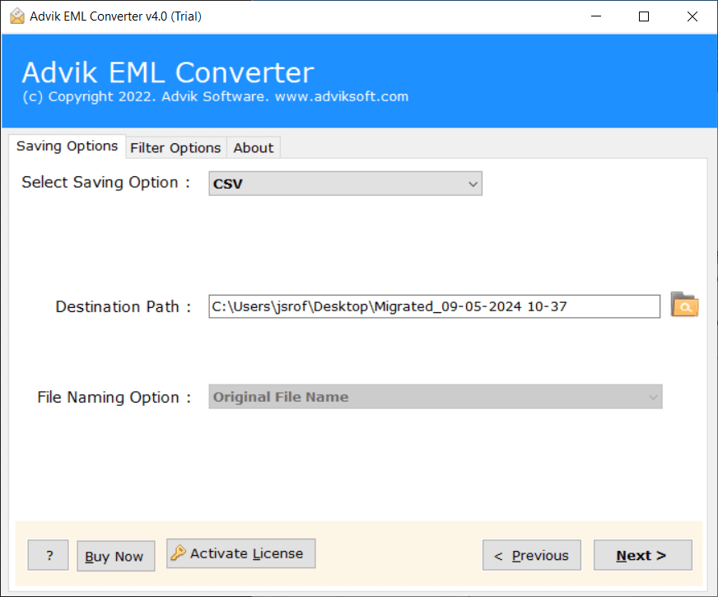Minimize the Advik EML Converter window
The height and width of the screenshot is (597, 718).
coord(596,16)
